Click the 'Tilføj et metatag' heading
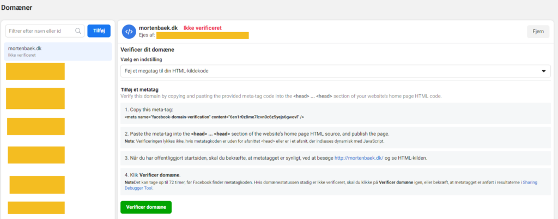 [x=139, y=89]
